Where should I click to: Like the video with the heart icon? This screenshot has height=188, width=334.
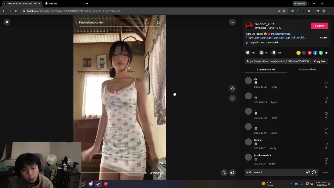pyautogui.click(x=248, y=53)
